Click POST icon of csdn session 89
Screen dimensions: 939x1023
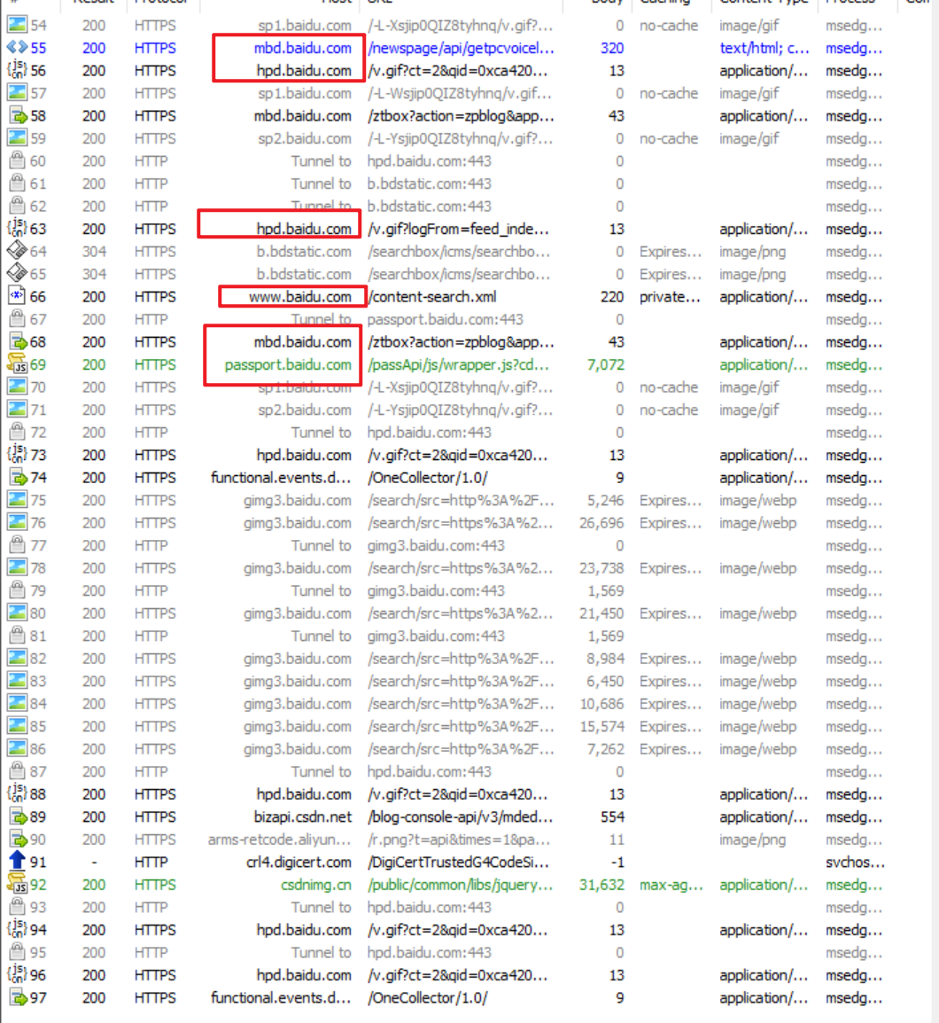[x=18, y=816]
